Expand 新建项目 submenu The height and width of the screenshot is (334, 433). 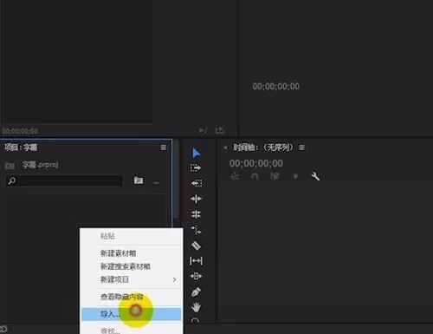click(132, 279)
